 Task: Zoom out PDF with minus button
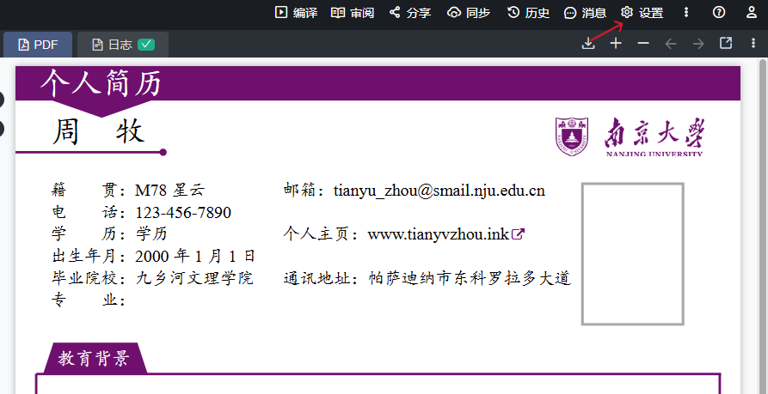coord(643,43)
